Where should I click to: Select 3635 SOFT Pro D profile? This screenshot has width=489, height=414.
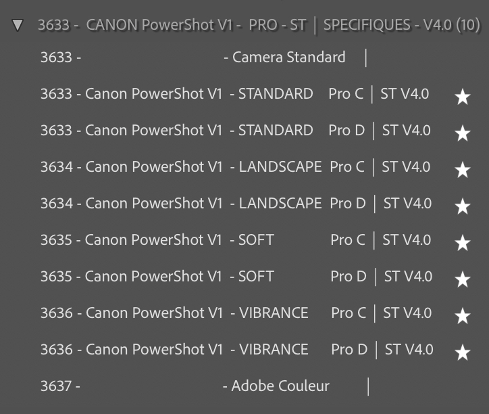click(x=236, y=277)
